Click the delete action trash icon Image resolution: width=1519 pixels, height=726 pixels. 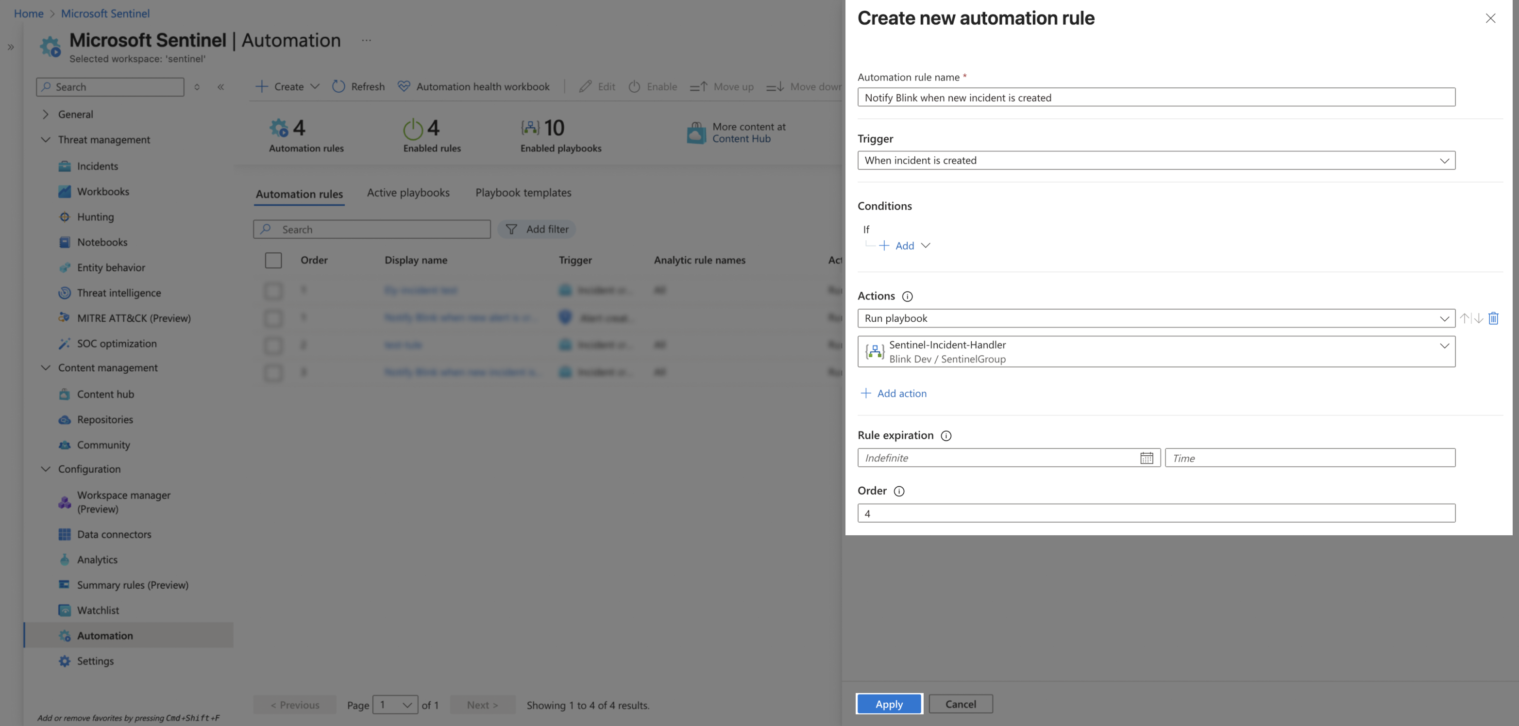point(1493,318)
